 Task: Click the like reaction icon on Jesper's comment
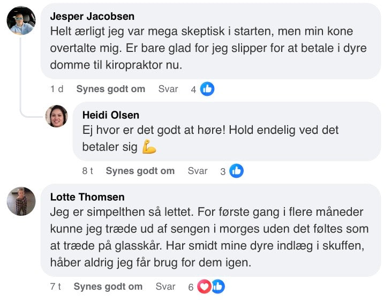[207, 89]
